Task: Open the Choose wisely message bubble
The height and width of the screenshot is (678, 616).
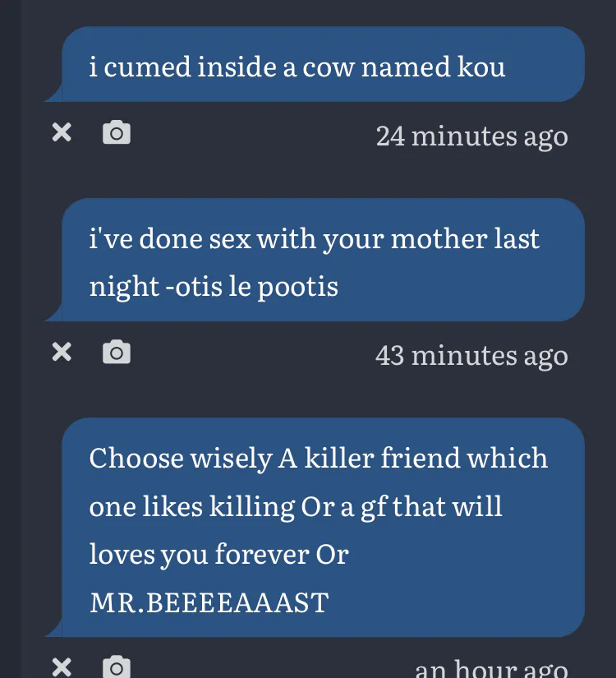Action: click(323, 528)
